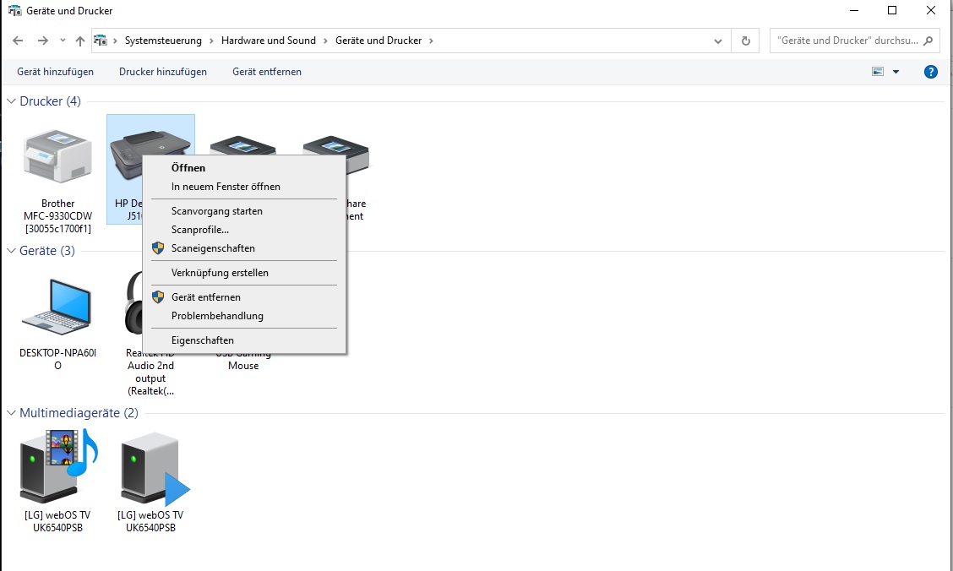953x571 pixels.
Task: Select the Realtek HD Audio headphone icon
Action: click(133, 303)
